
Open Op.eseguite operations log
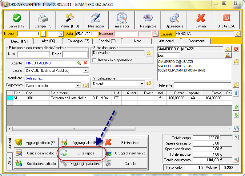point(175,20)
